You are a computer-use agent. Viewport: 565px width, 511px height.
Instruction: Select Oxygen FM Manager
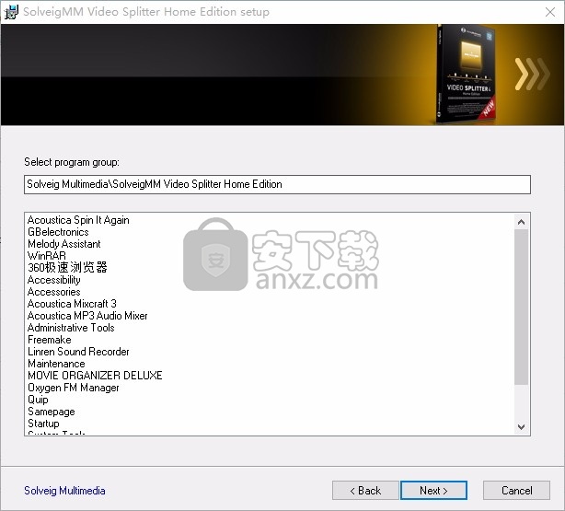click(73, 388)
